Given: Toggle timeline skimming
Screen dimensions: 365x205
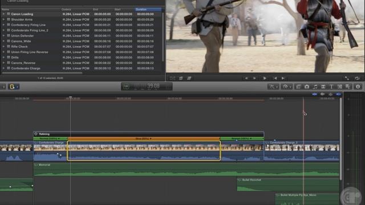Looking at the screenshot, I should (314, 94).
